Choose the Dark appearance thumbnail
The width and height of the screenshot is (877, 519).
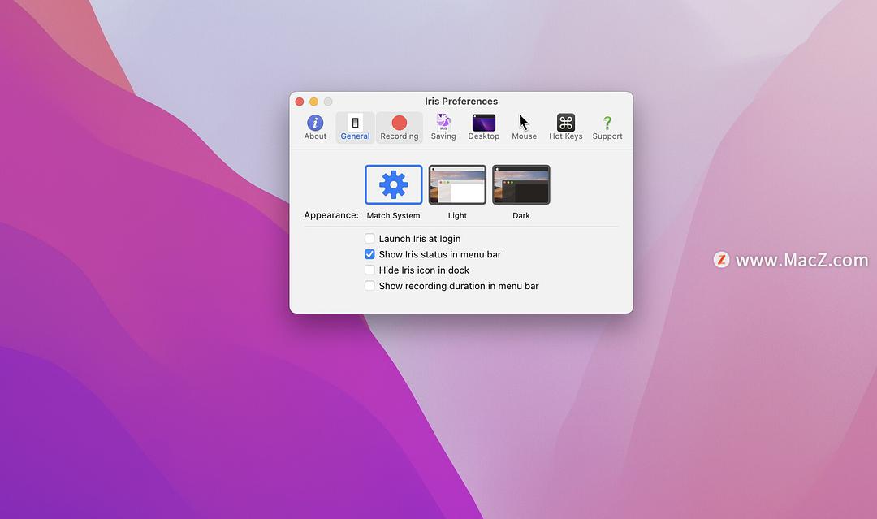click(x=521, y=184)
